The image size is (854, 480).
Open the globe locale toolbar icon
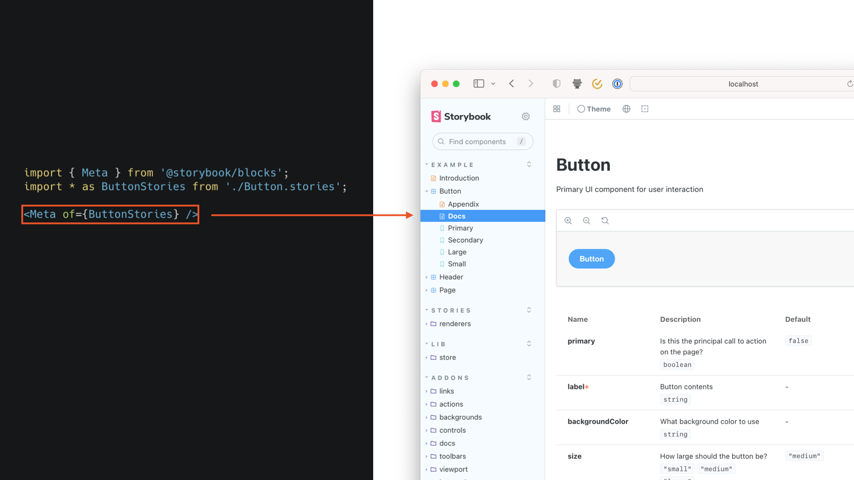tap(626, 109)
